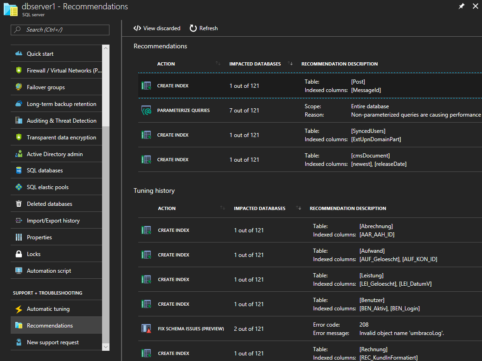Pin the Recommendations blade to dashboard
The height and width of the screenshot is (361, 482).
[x=461, y=7]
